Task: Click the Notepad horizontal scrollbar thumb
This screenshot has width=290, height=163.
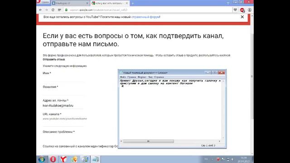Action: coord(148,141)
